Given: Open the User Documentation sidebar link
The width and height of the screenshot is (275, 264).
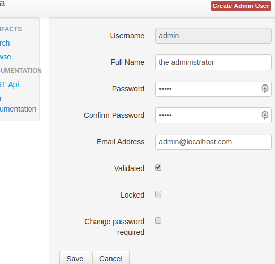Looking at the screenshot, I should tap(18, 104).
